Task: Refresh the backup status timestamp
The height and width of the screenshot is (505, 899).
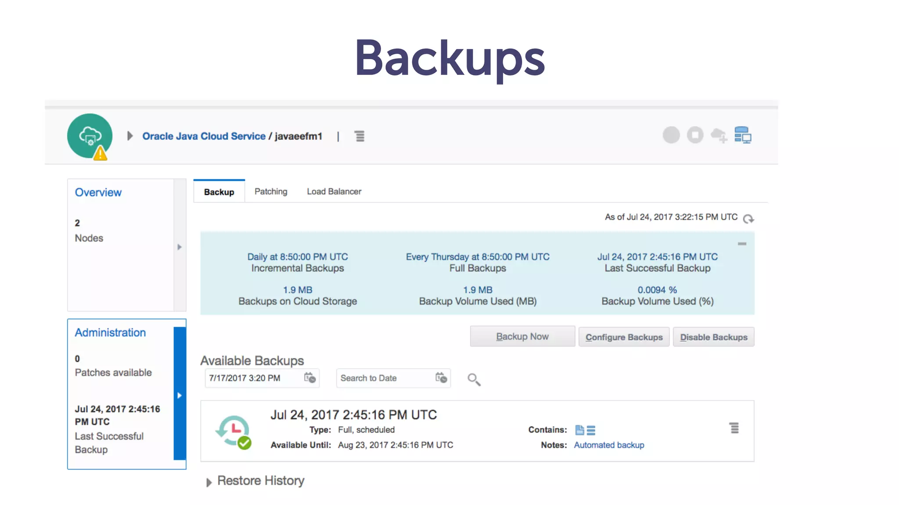Action: tap(748, 219)
